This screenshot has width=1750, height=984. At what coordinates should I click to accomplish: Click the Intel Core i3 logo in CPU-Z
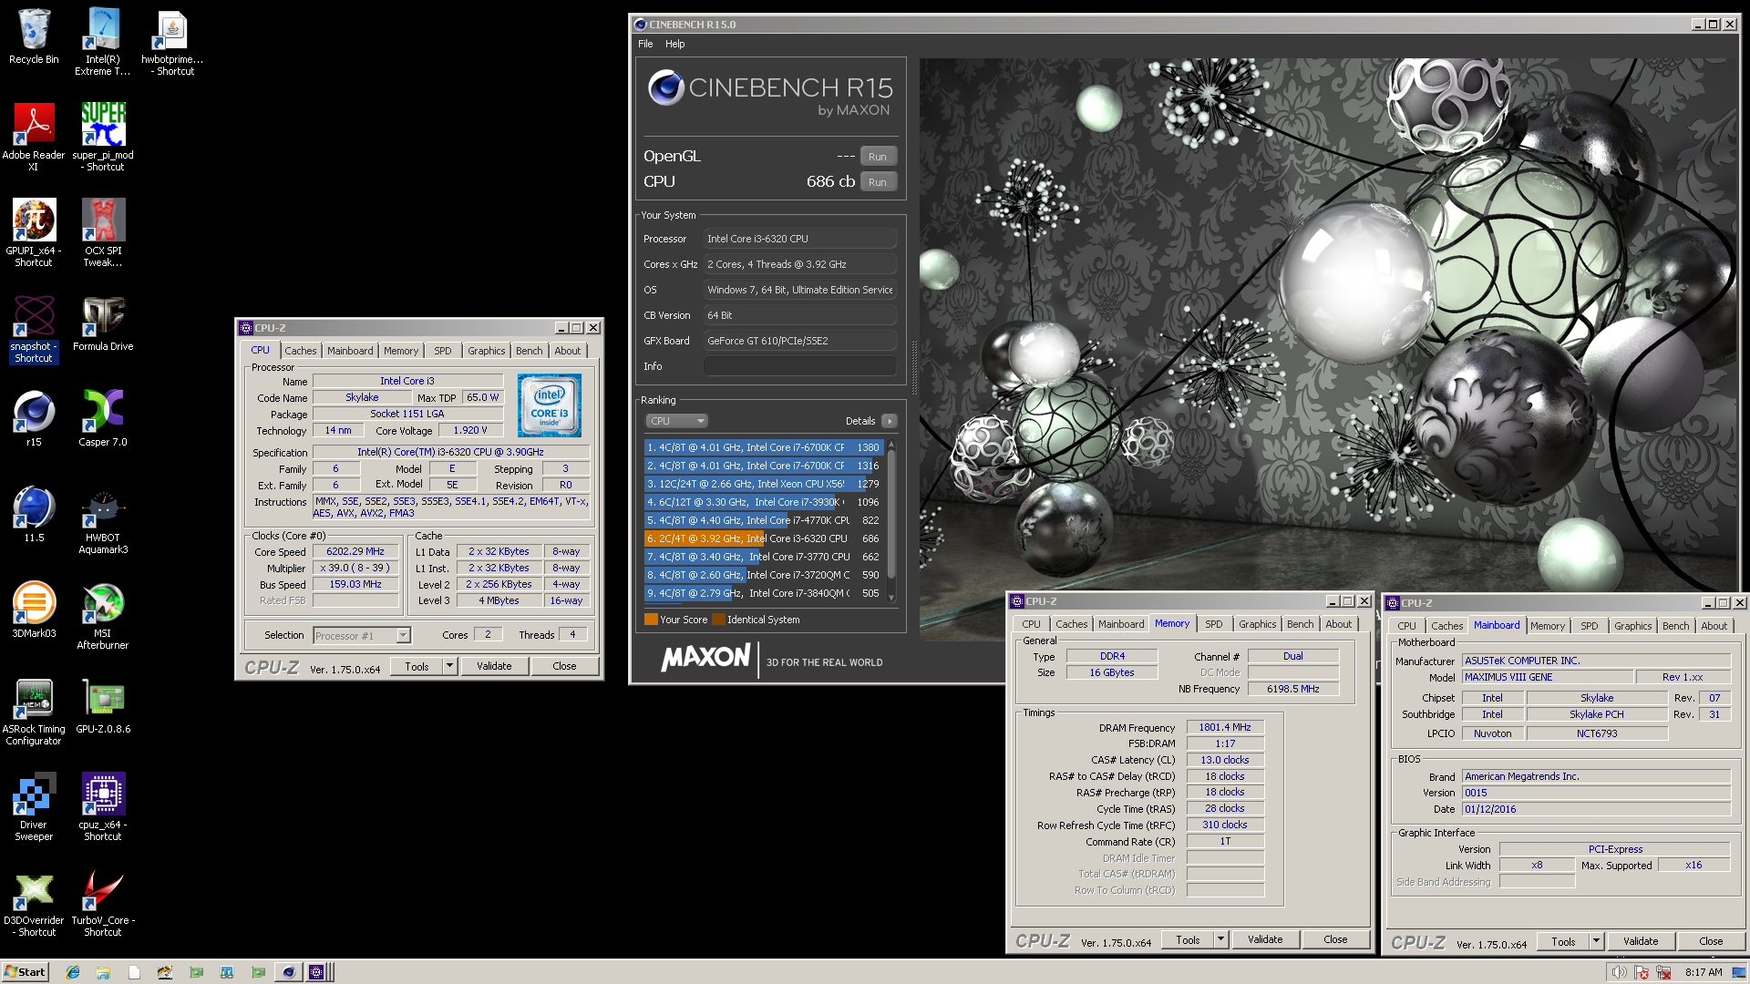coord(549,405)
